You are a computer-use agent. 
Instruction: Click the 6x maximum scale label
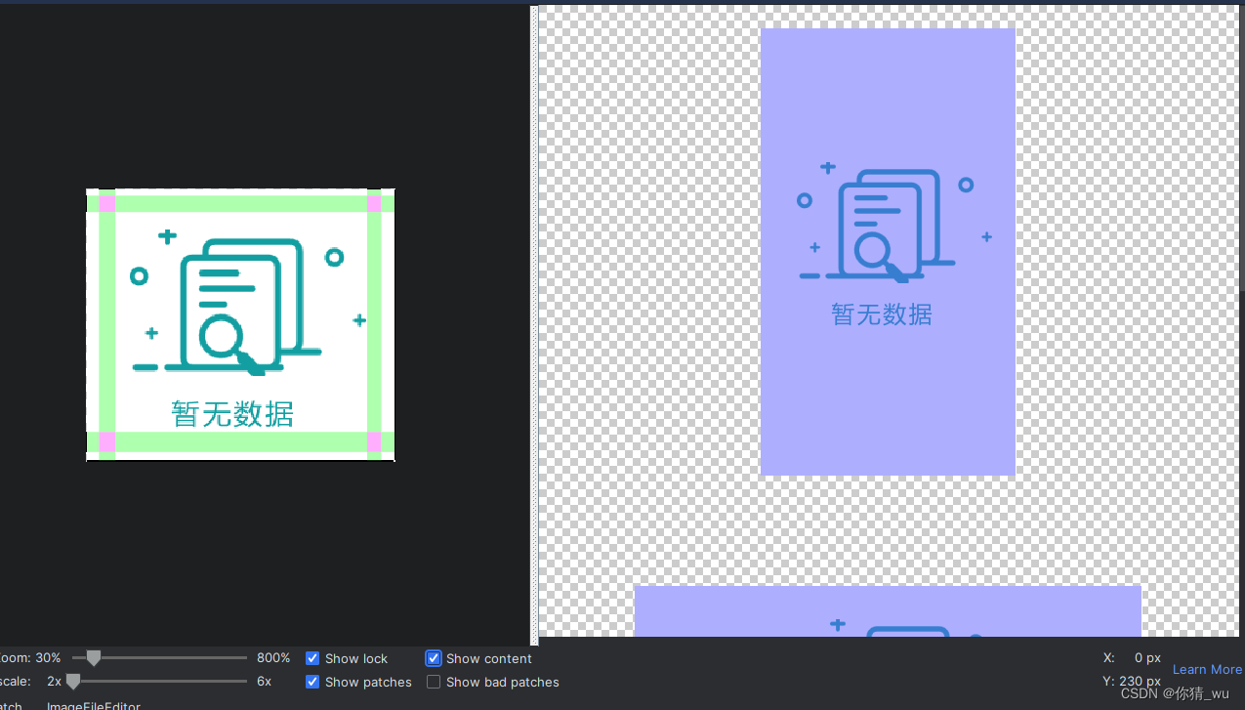coord(264,682)
